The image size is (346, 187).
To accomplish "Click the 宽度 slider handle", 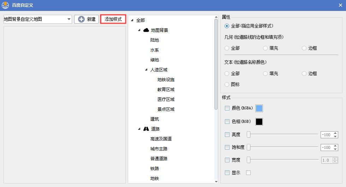I will pos(249,160).
